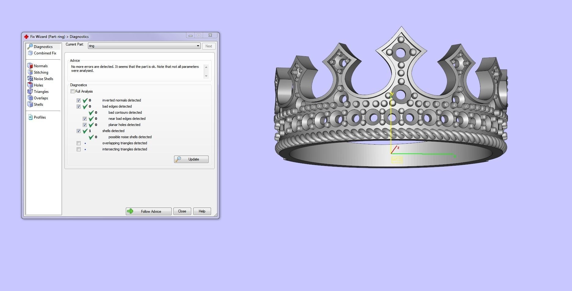Click the Follow Advice button
572x291 pixels.
pyautogui.click(x=148, y=211)
